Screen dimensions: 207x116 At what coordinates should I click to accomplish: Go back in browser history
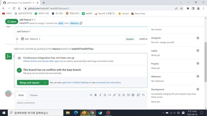4,8
